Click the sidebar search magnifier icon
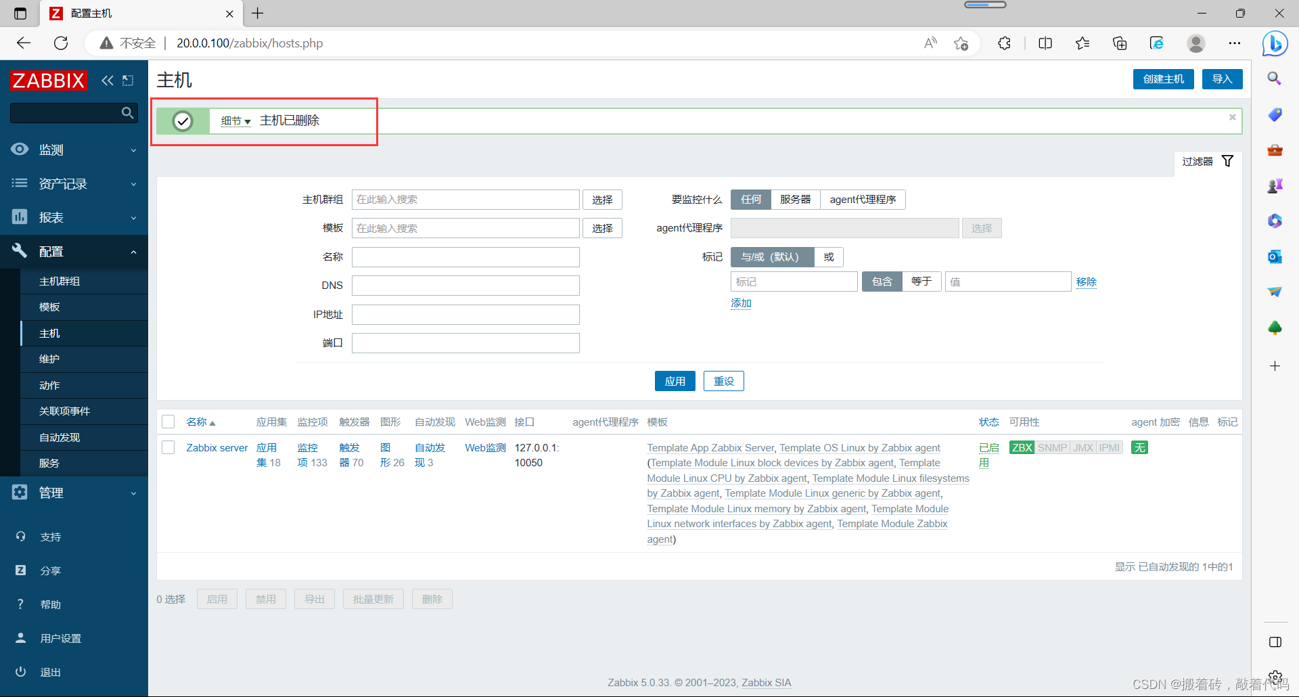Viewport: 1299px width, 697px height. [x=127, y=112]
